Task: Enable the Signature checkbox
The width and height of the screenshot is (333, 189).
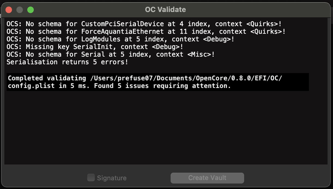Action: click(x=91, y=178)
